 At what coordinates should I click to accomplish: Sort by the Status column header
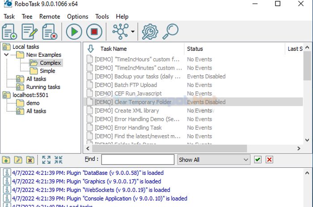click(195, 49)
